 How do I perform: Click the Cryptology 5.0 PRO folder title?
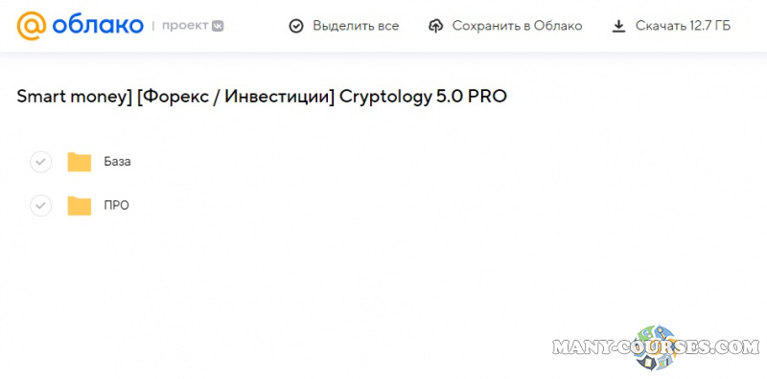(262, 97)
